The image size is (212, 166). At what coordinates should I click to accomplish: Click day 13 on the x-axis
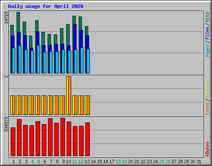point(87,161)
